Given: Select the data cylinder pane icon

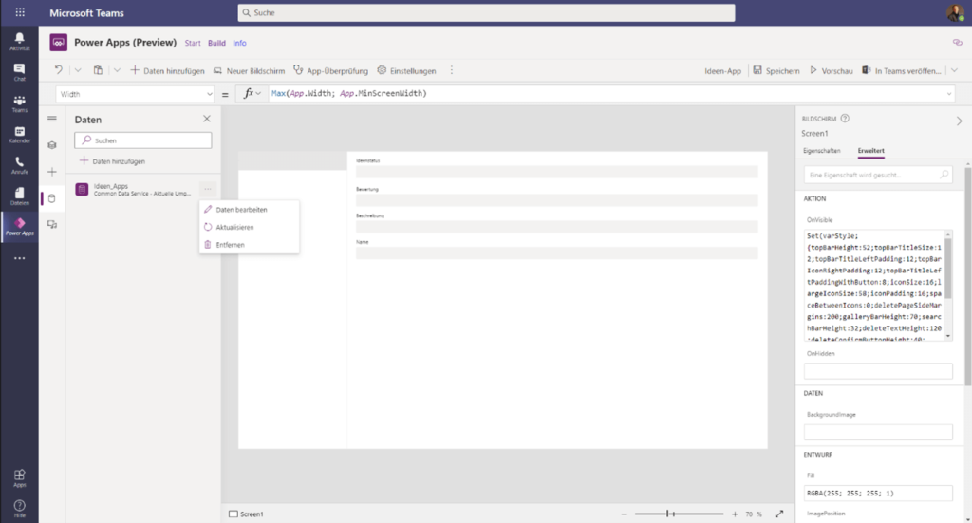Looking at the screenshot, I should (x=52, y=198).
